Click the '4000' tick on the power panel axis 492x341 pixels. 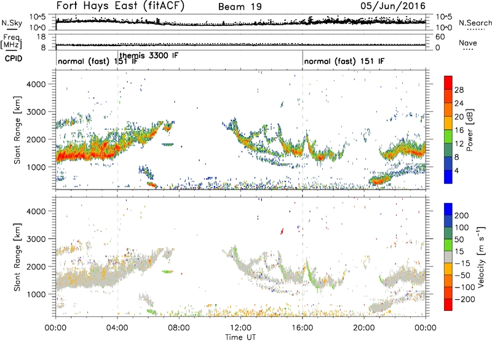pyautogui.click(x=36, y=84)
